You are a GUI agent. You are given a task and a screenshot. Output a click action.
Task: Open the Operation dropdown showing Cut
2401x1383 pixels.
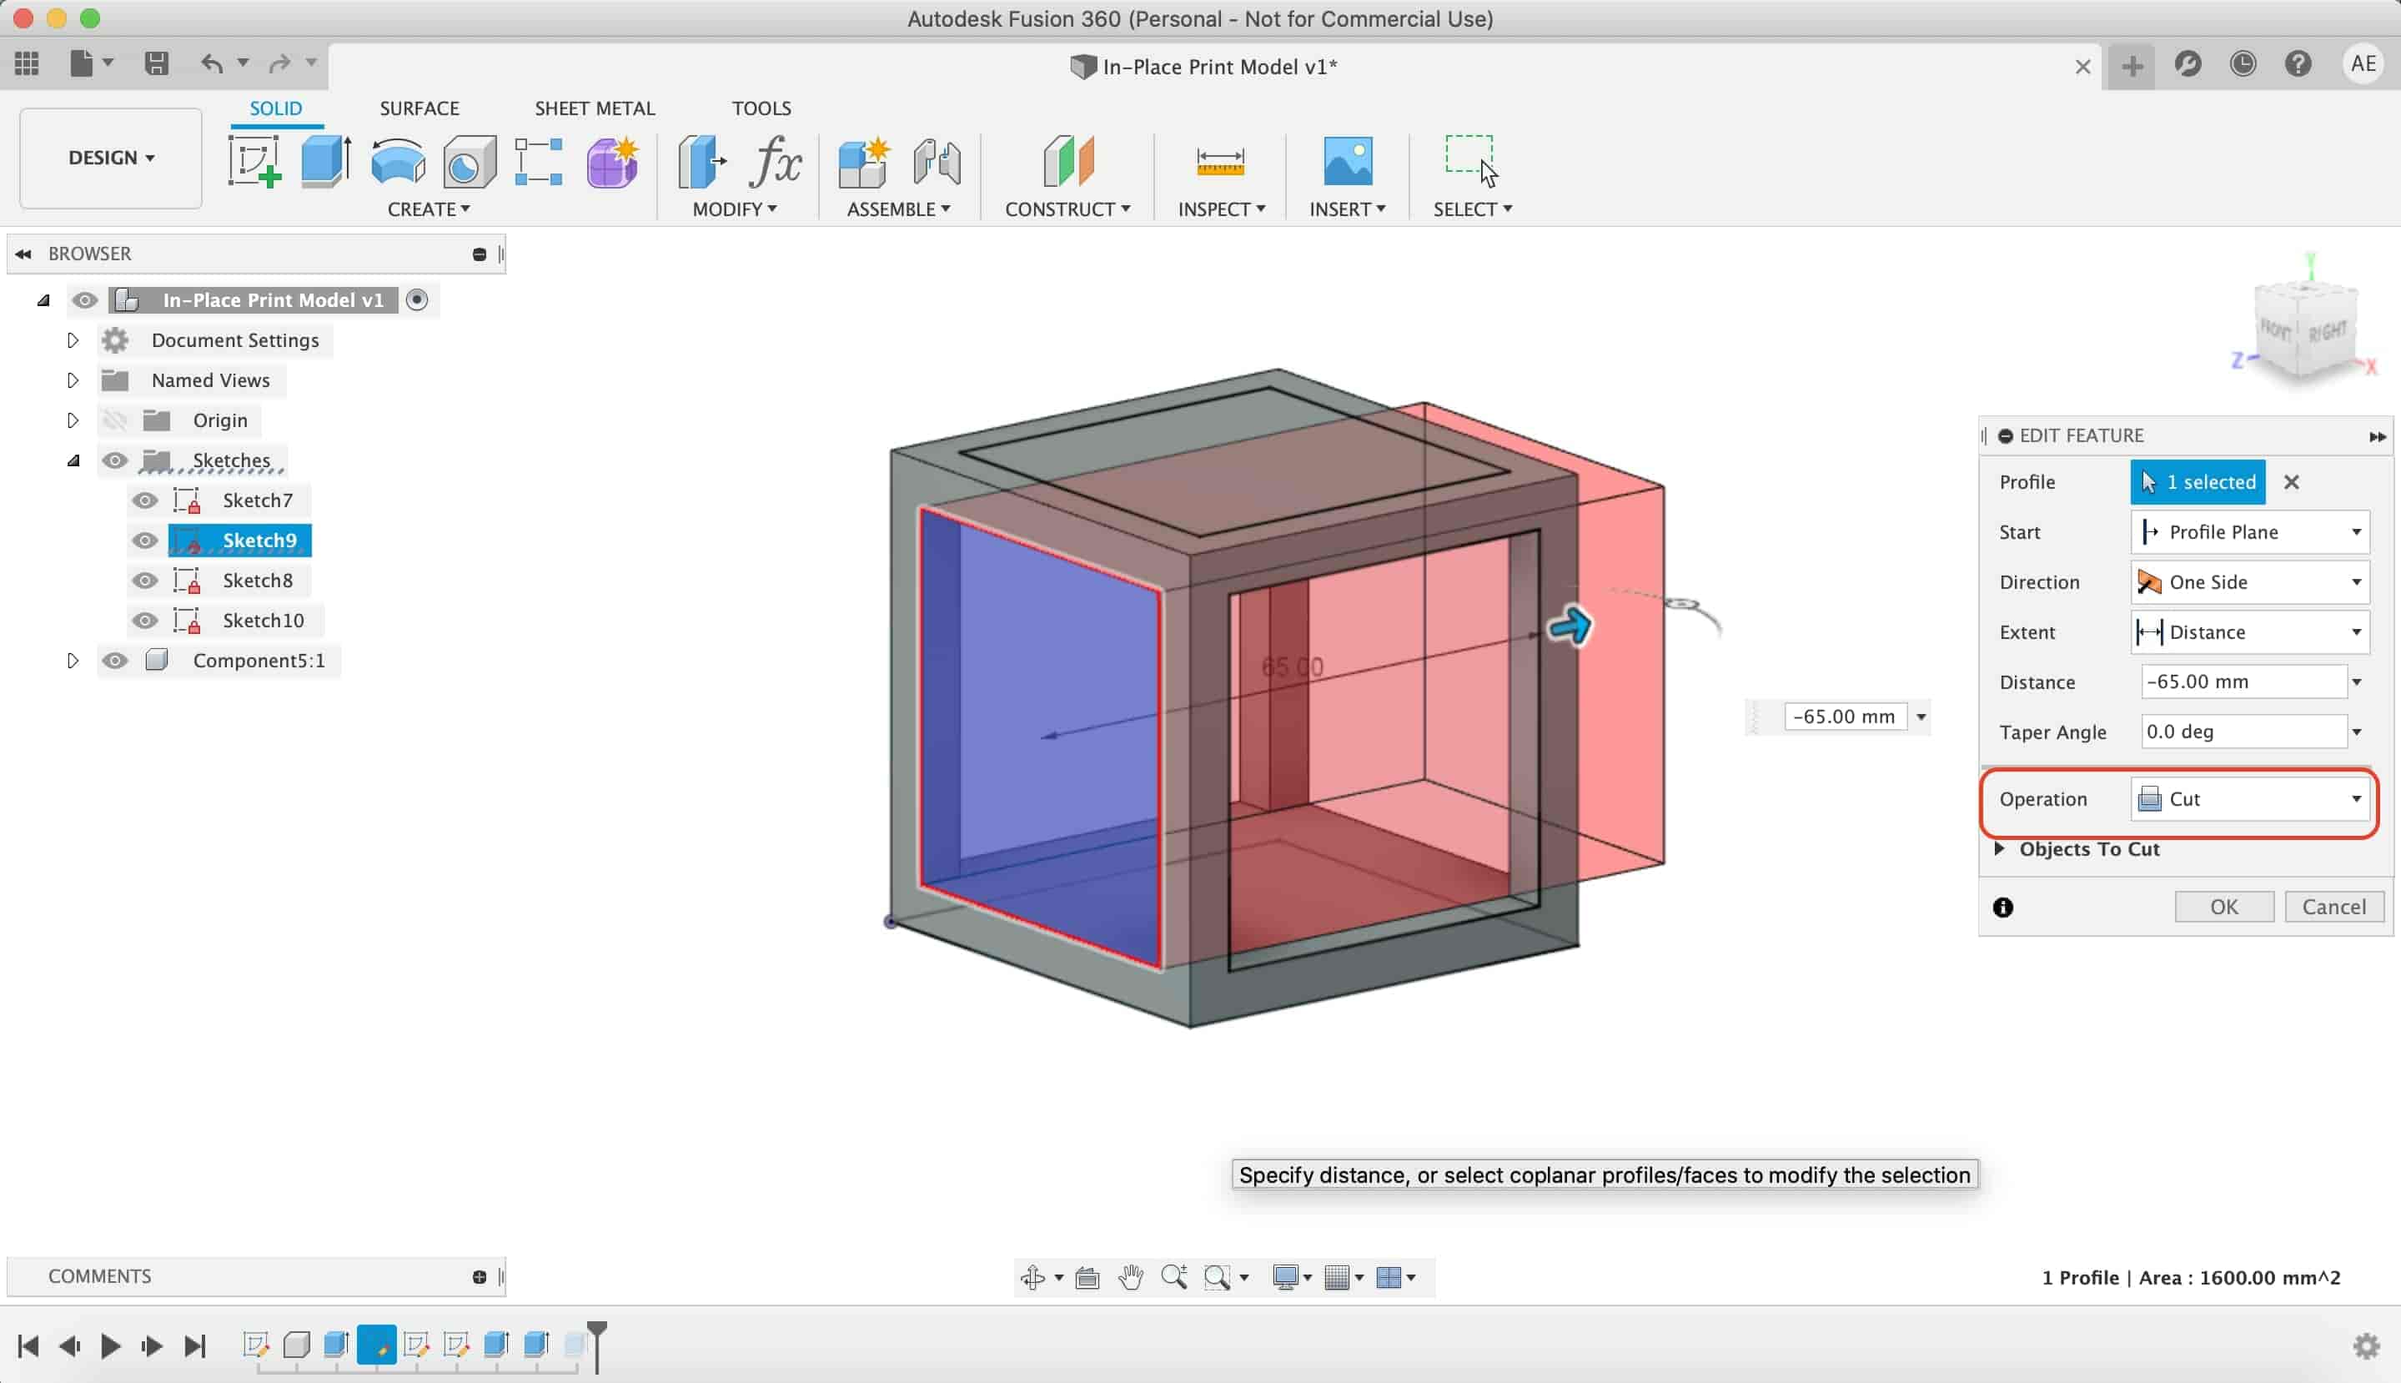point(2249,799)
